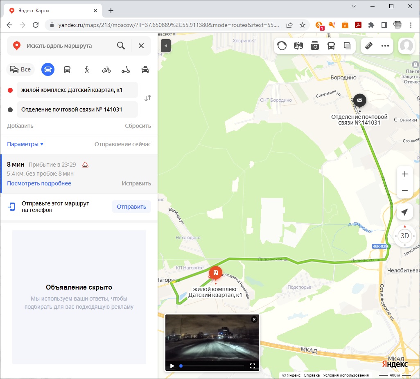Viewport: 420px width, 379px height.
Task: Go back in the browser
Action: point(9,25)
